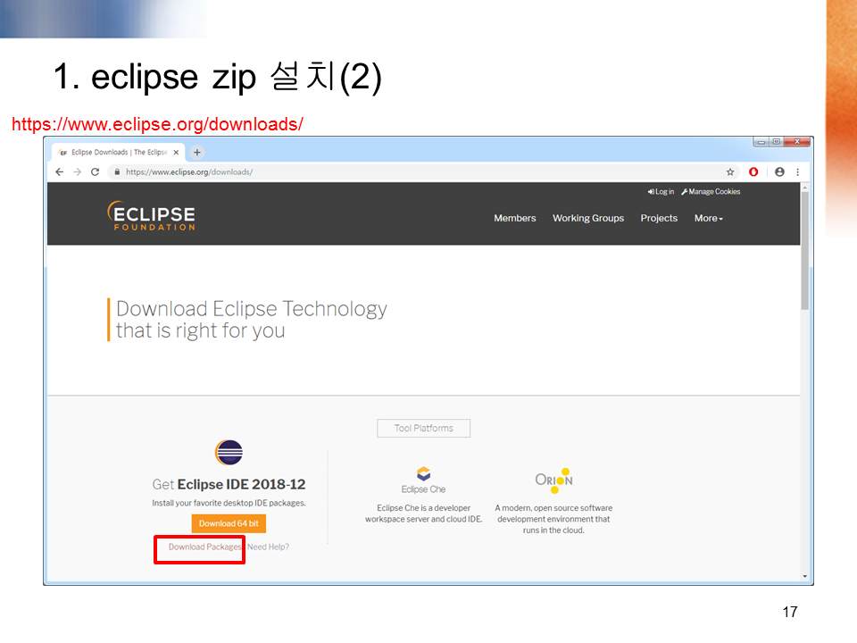This screenshot has width=857, height=643.
Task: Click the Orion logo
Action: pos(553,480)
